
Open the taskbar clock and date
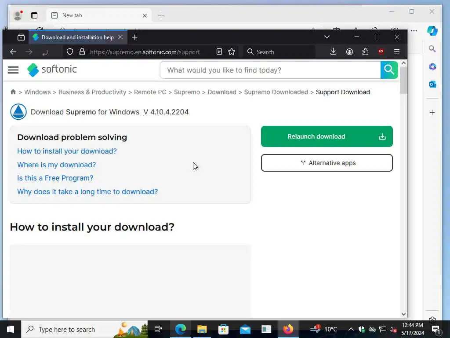(412, 329)
